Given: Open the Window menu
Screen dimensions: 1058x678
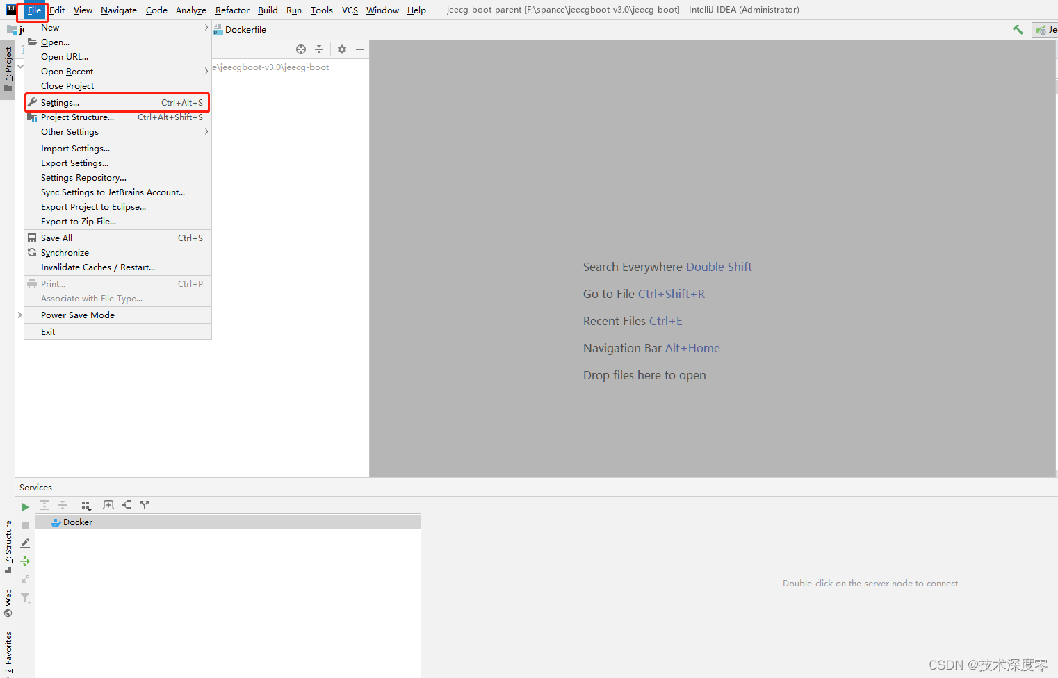Looking at the screenshot, I should (382, 10).
